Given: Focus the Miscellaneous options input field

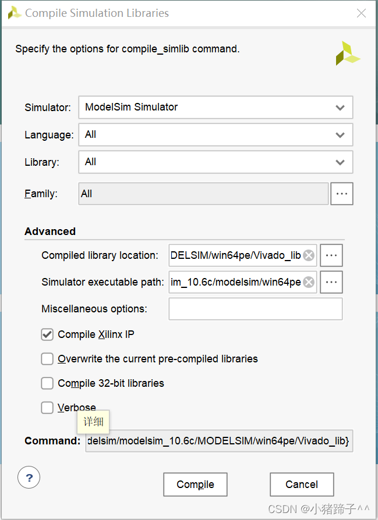Looking at the screenshot, I should pos(256,309).
